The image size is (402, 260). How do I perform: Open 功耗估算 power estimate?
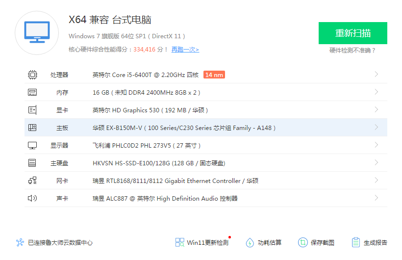pos(264,242)
